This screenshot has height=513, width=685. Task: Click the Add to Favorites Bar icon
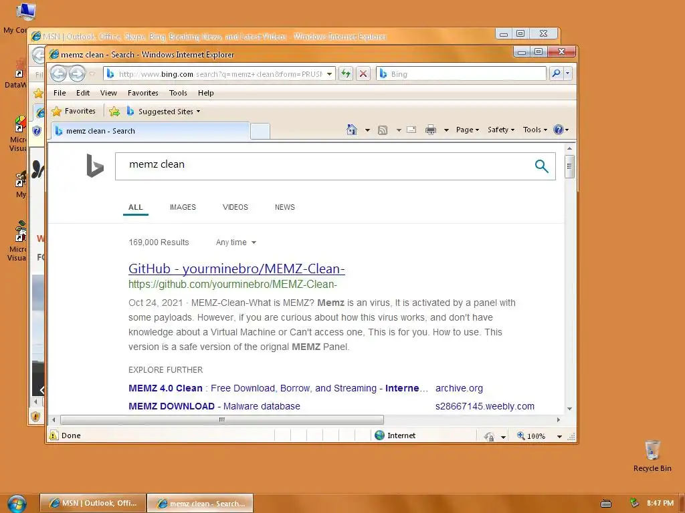[x=114, y=112]
